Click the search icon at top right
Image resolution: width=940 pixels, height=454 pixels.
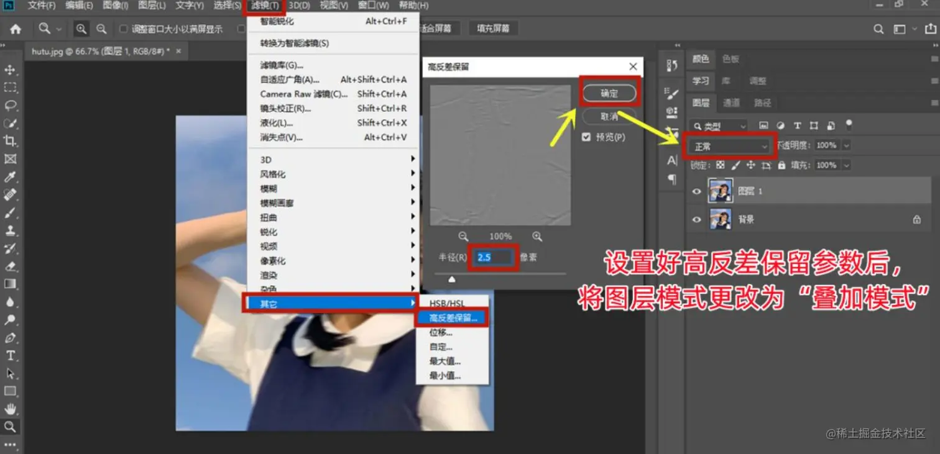click(x=878, y=29)
